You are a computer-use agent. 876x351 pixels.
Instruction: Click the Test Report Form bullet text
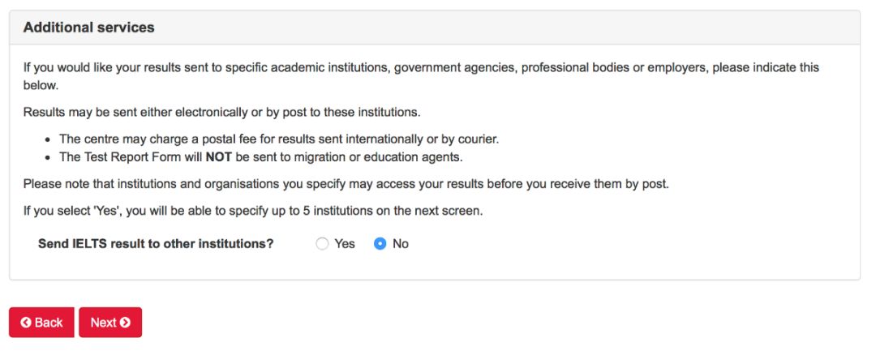261,157
